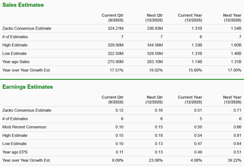Screen dimensions: 244x167
Task: Click the Earnings Estimates heading
Action: [28, 87]
